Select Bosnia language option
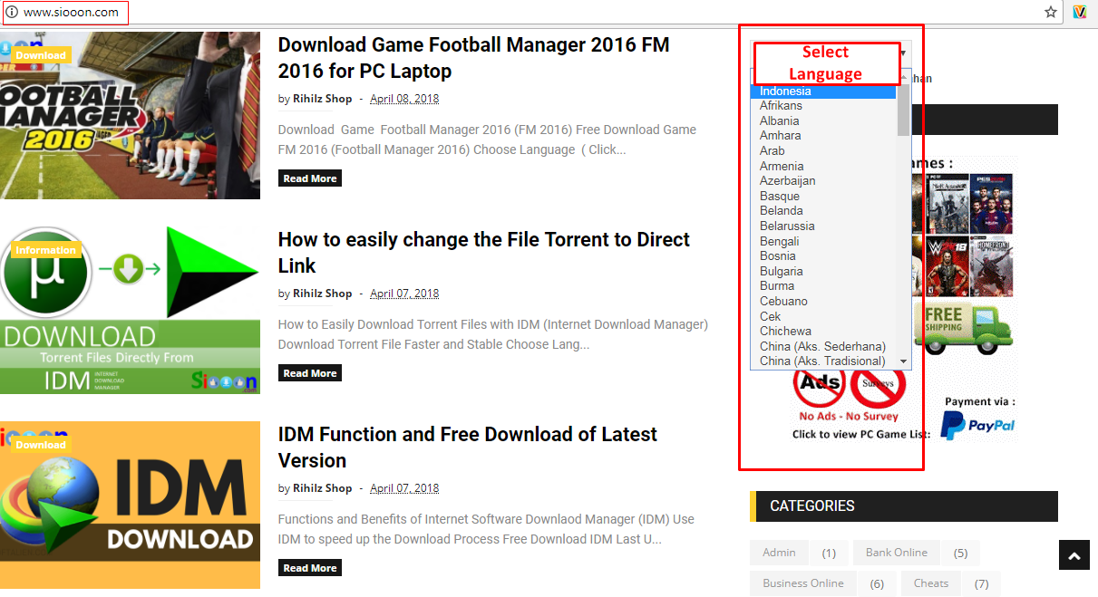 pos(823,255)
